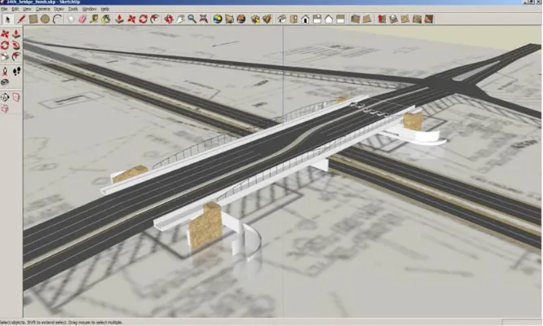Click Google Earth Get Current View globe
Viewport: 543px width, 326px height.
point(218,20)
